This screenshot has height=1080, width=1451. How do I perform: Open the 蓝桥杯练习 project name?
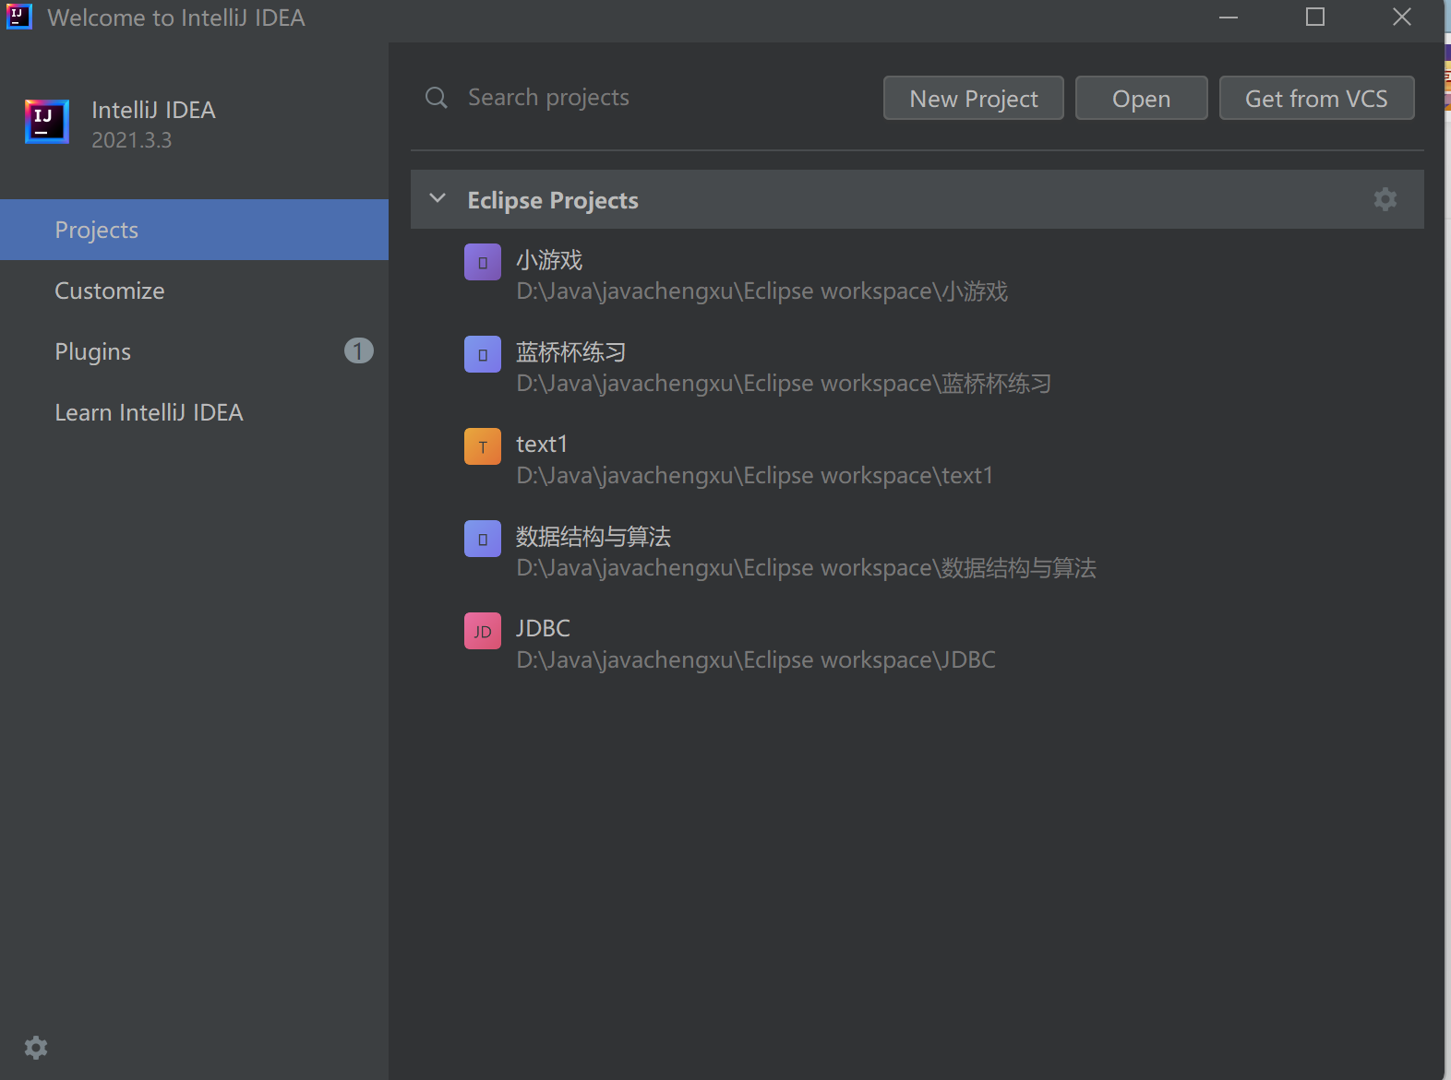[571, 352]
